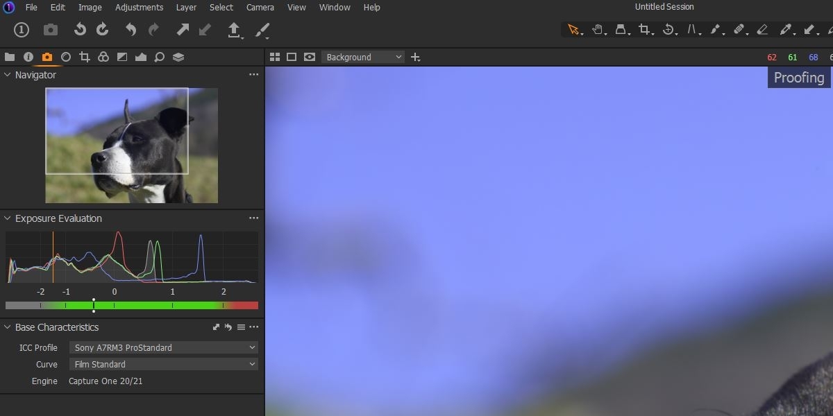Click Base Characteristics copy/apply double-arrow icon
The height and width of the screenshot is (416, 833).
point(216,327)
